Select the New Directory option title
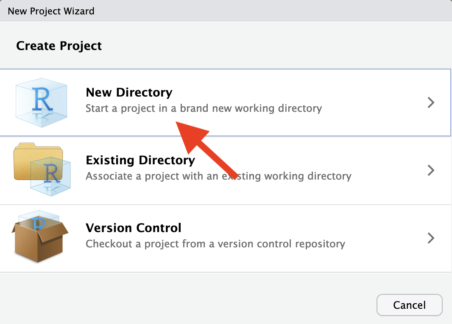The height and width of the screenshot is (324, 452). click(x=129, y=92)
